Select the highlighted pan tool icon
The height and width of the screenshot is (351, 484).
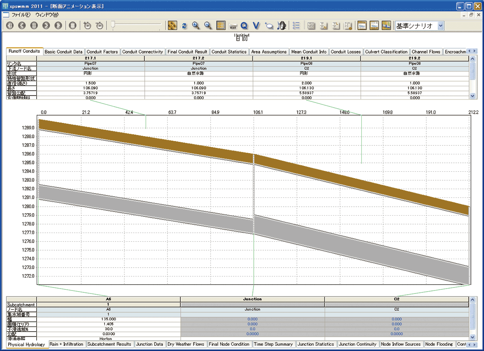coord(172,25)
